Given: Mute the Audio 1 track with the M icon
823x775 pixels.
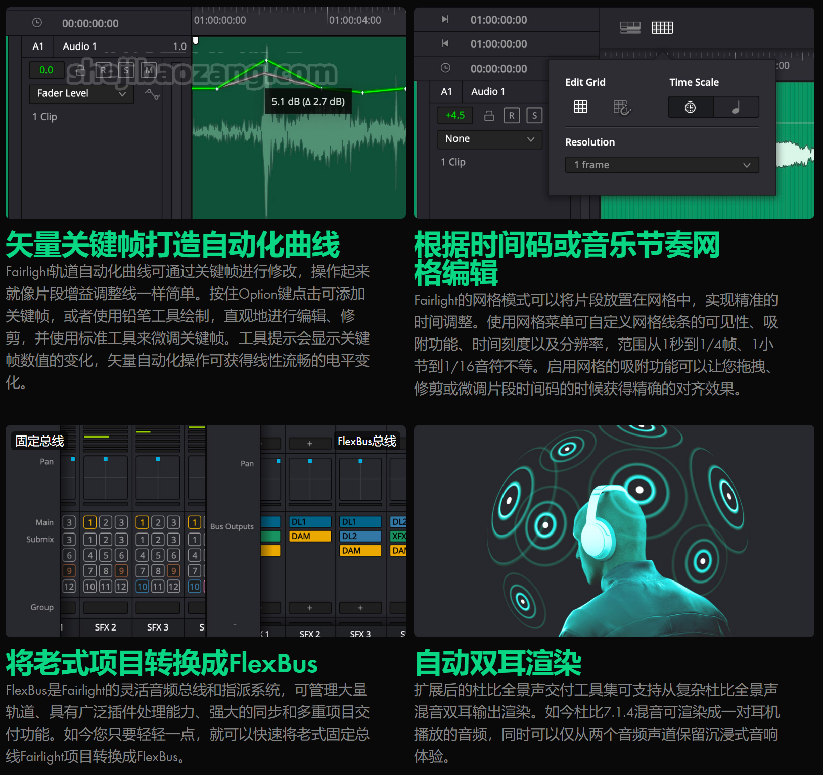Looking at the screenshot, I should pos(149,71).
